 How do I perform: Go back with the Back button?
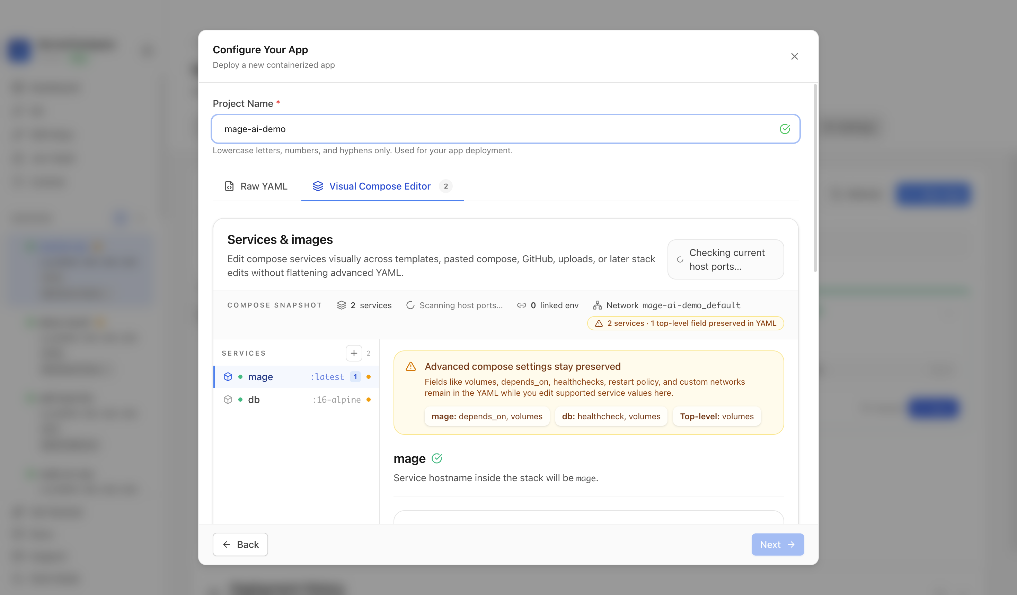point(240,544)
